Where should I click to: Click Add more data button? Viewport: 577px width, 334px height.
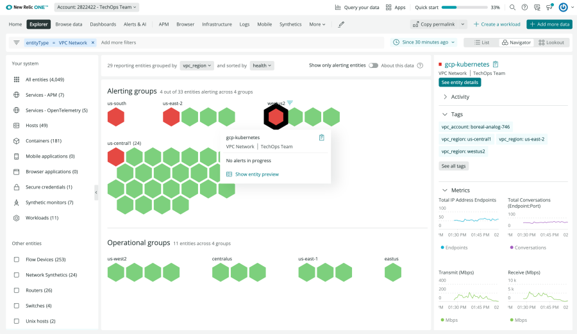pos(549,24)
